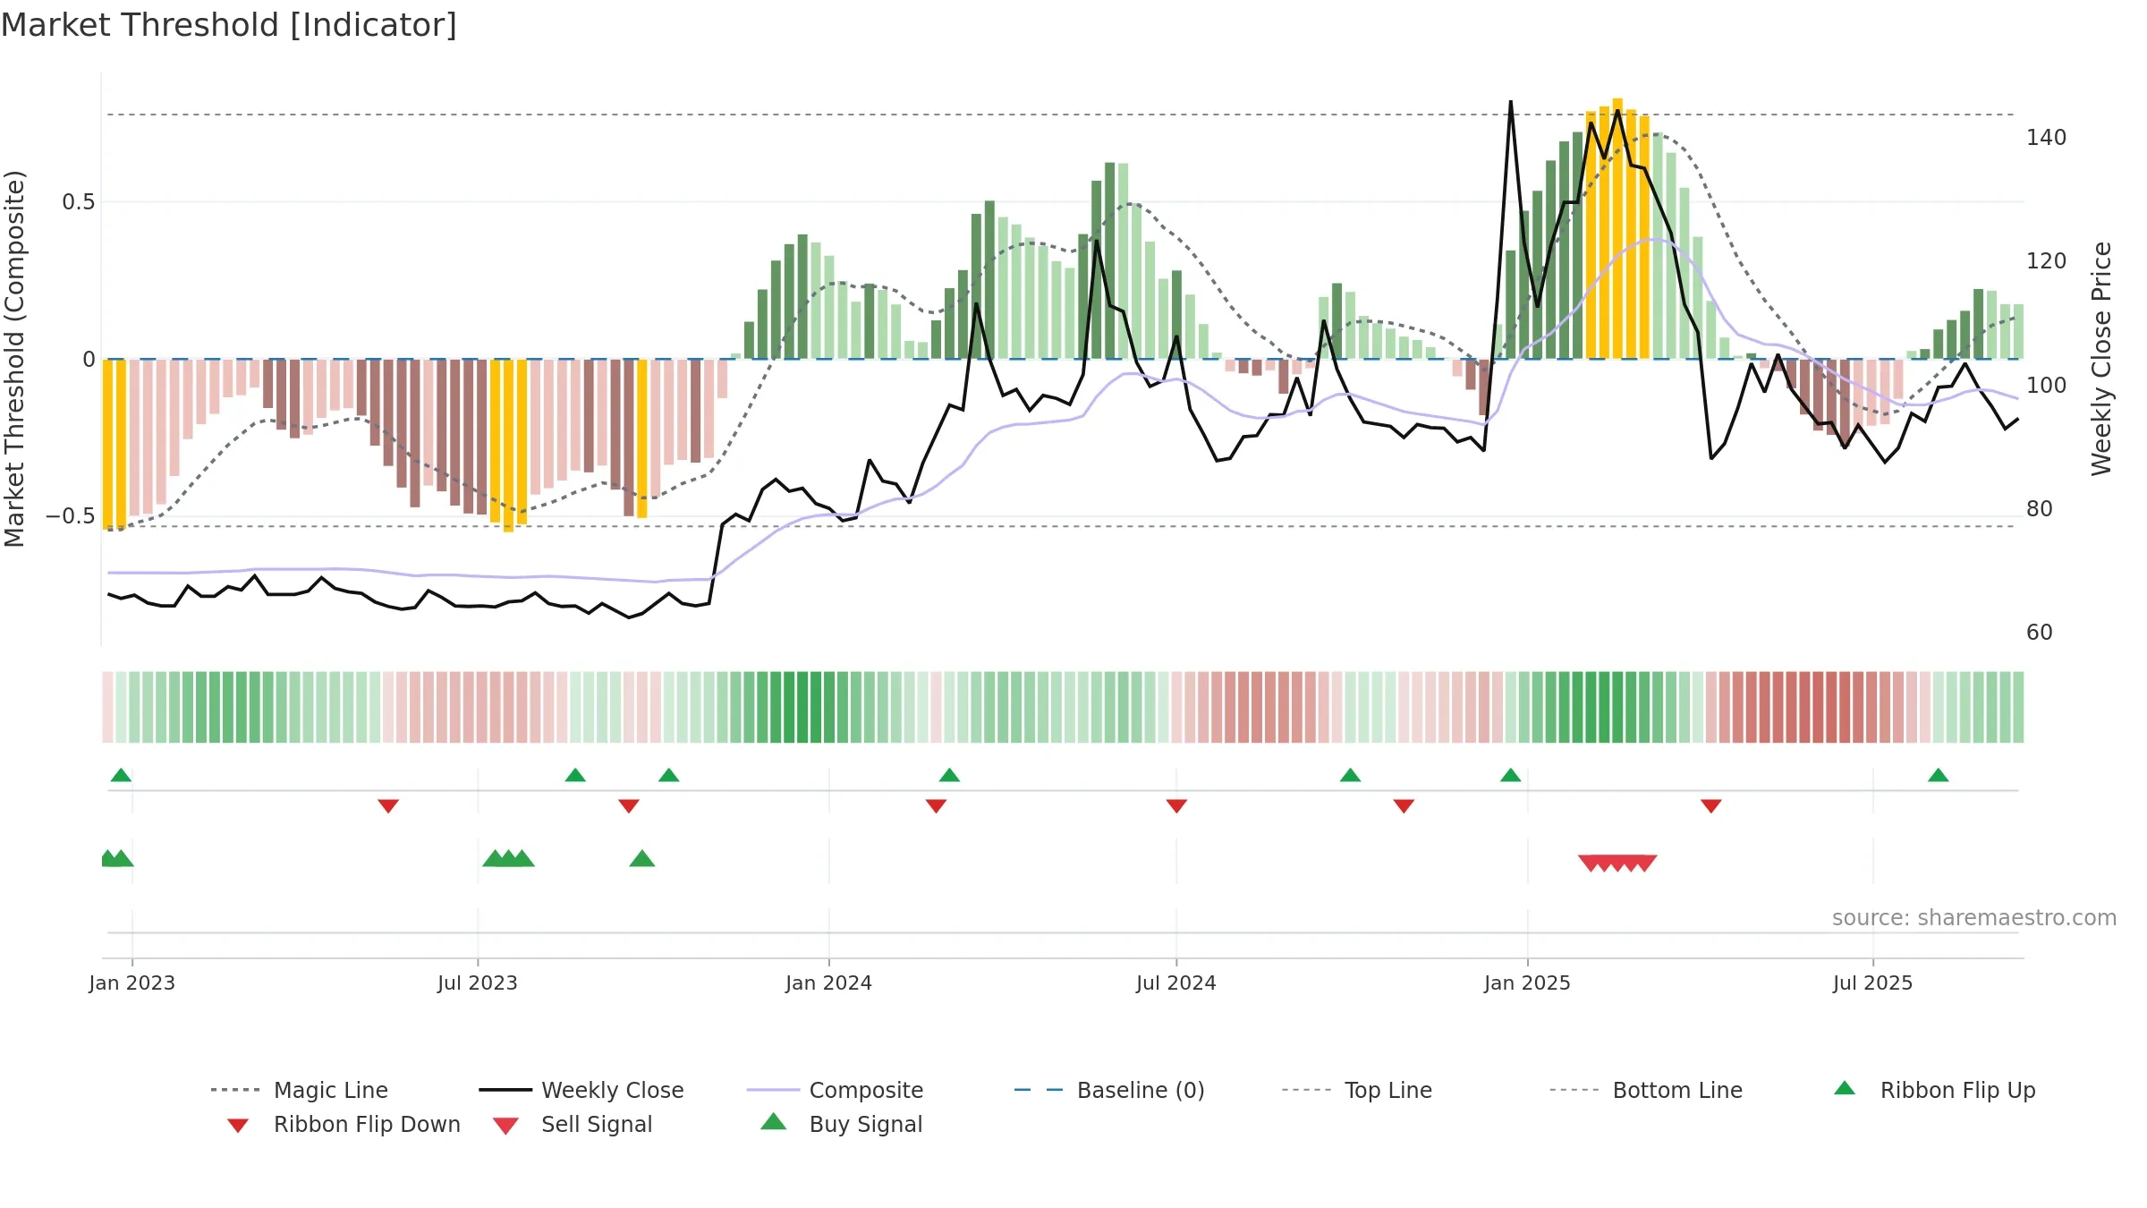This screenshot has height=1208, width=2147.
Task: Click the Ribbon Flip Up marker near late December 2024
Action: pyautogui.click(x=1510, y=775)
